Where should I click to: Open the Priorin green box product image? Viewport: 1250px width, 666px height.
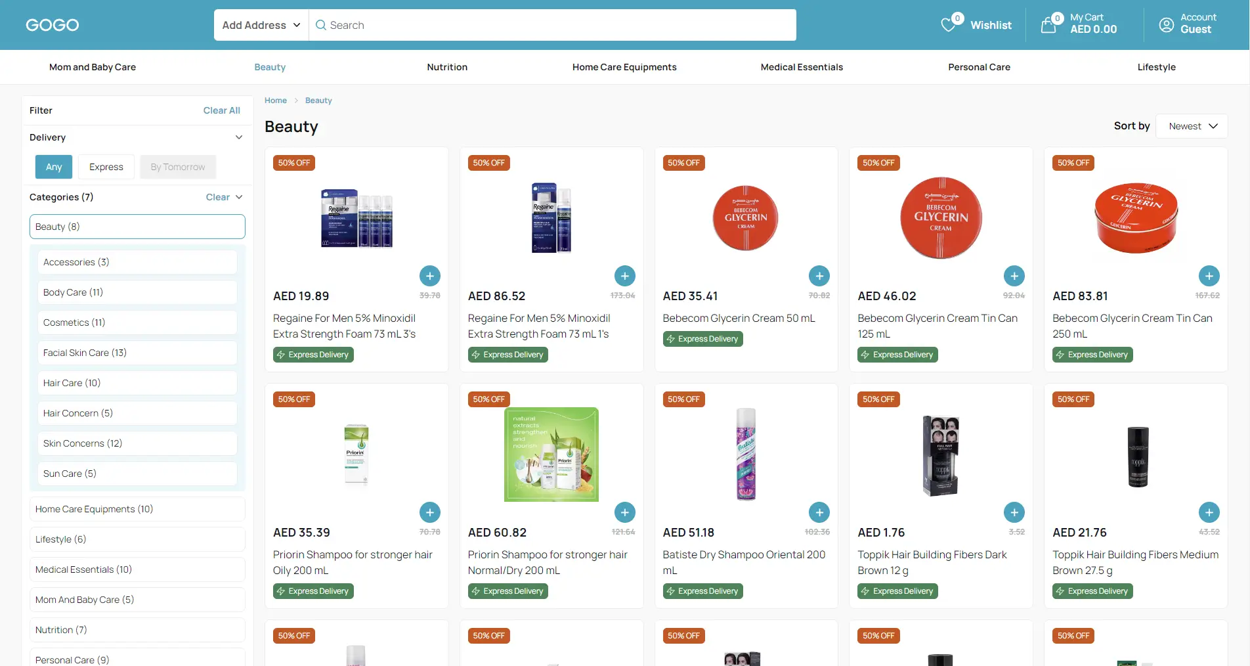pyautogui.click(x=551, y=455)
